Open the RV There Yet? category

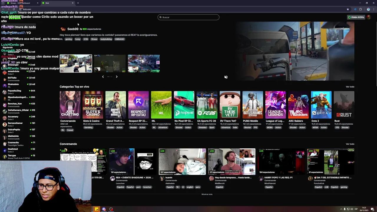tap(230, 105)
